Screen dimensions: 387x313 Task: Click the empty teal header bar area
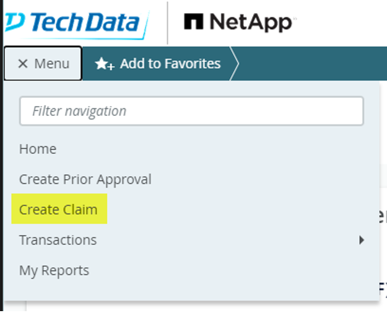tap(310, 64)
